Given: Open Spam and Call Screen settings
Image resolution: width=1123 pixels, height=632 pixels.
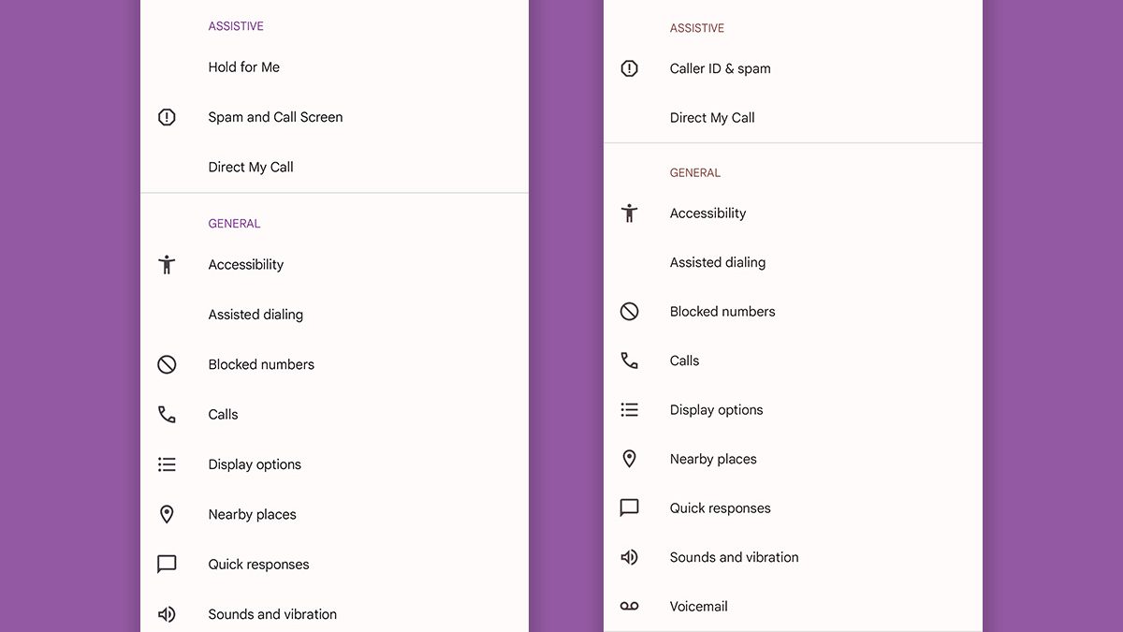Looking at the screenshot, I should pyautogui.click(x=275, y=117).
